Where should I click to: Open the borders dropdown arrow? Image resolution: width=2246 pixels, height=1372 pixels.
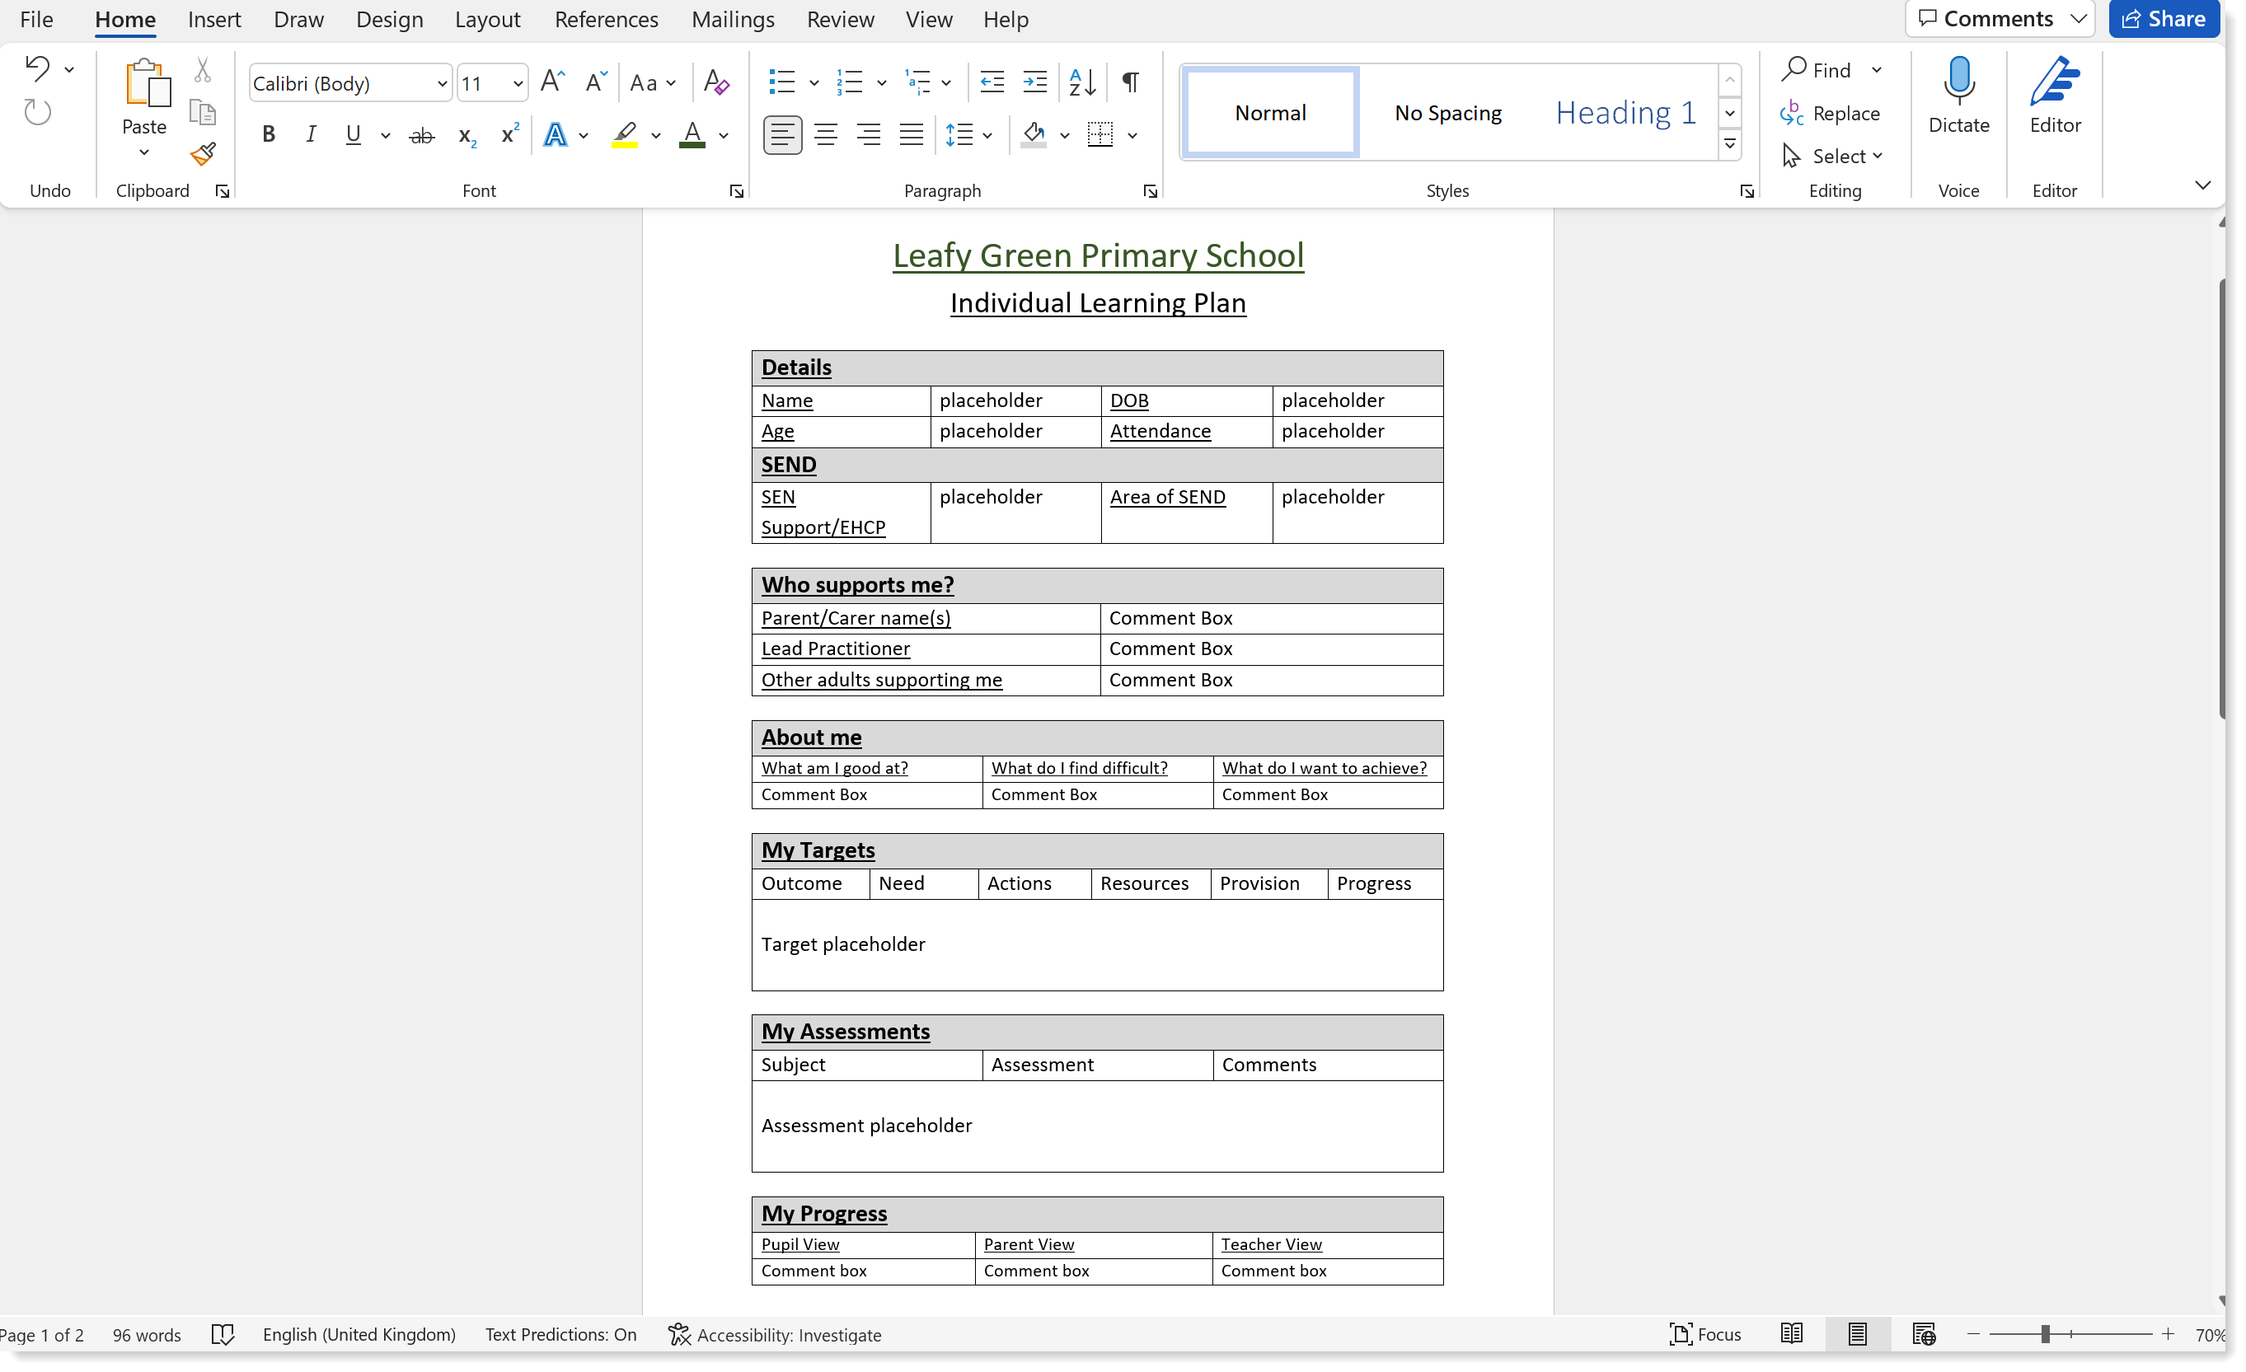tap(1132, 137)
